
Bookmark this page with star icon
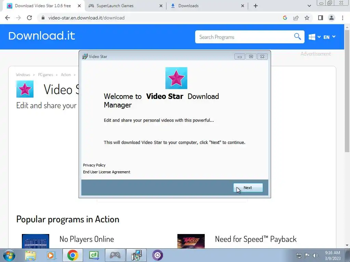click(x=307, y=18)
